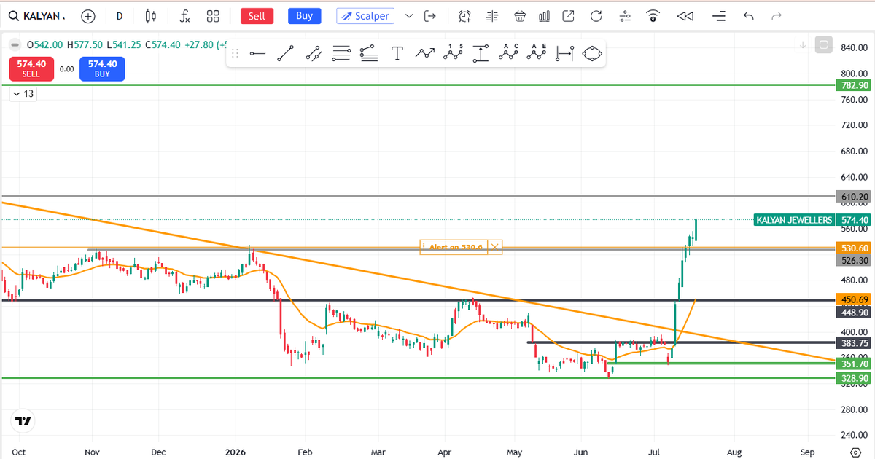The image size is (875, 459).
Task: Grab the drawing toolbar handle dots
Action: coord(235,53)
